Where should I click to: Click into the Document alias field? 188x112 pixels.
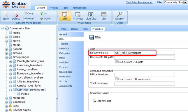point(145,53)
